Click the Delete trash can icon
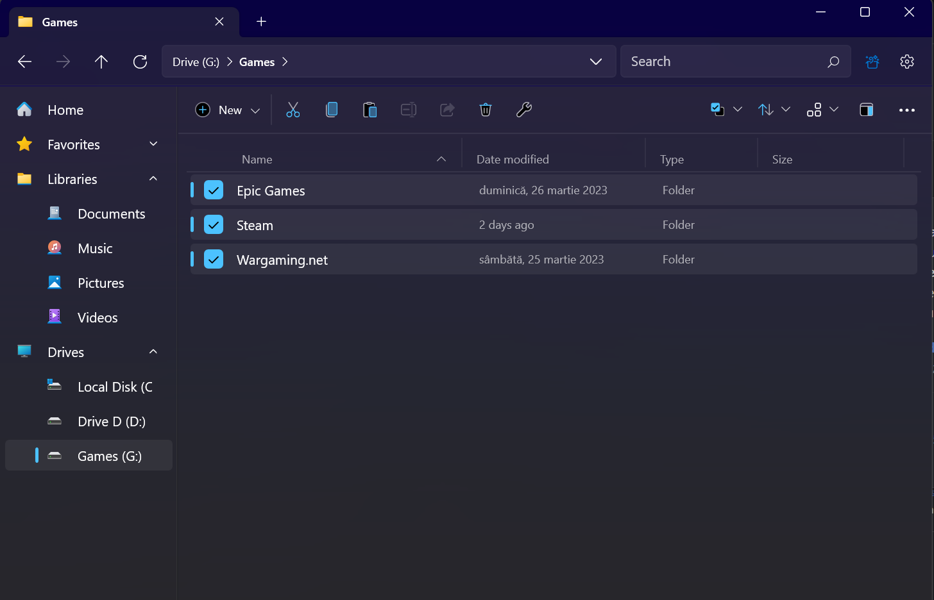Image resolution: width=934 pixels, height=600 pixels. (486, 110)
